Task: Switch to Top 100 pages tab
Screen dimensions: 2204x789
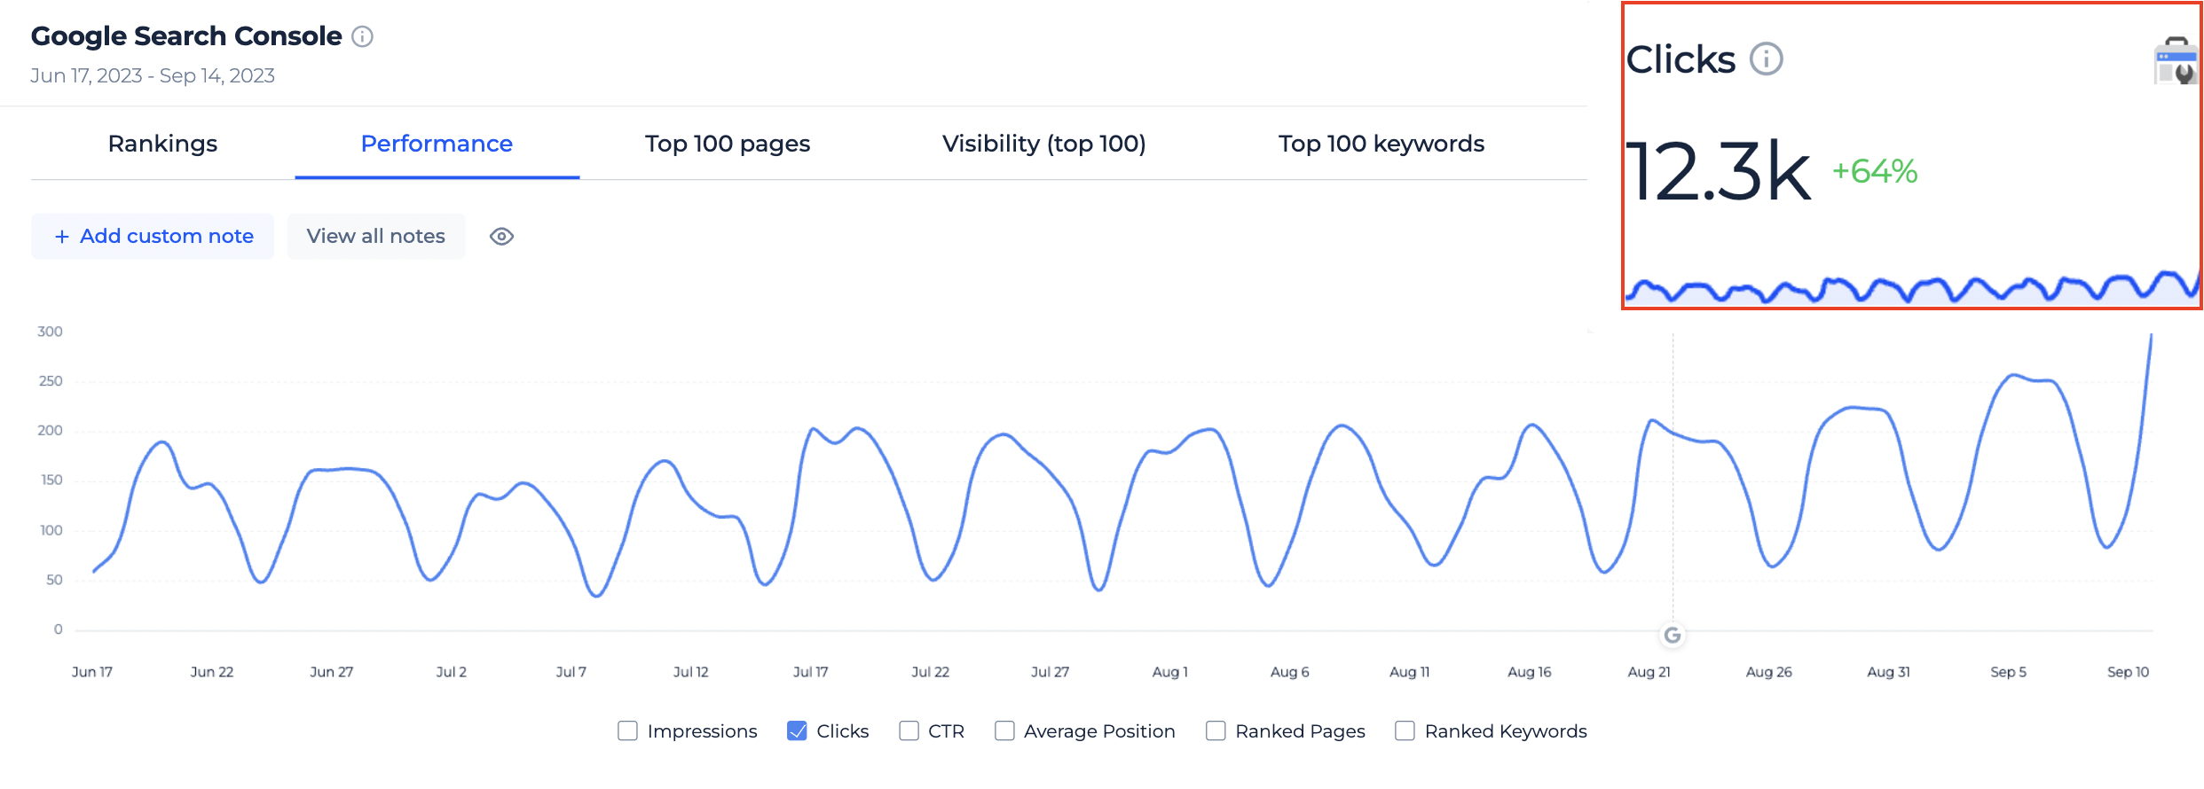Action: click(x=728, y=144)
